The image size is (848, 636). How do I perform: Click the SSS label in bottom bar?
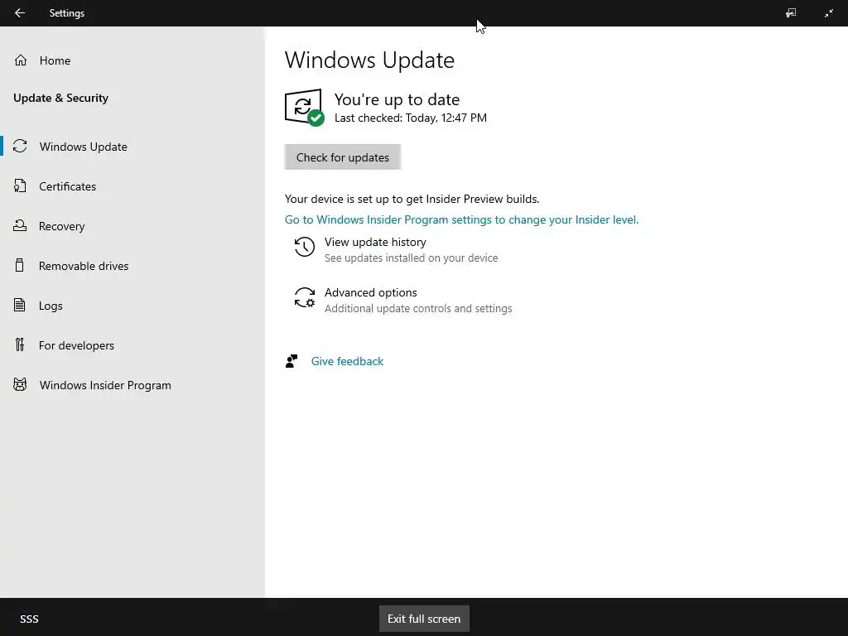(x=29, y=619)
